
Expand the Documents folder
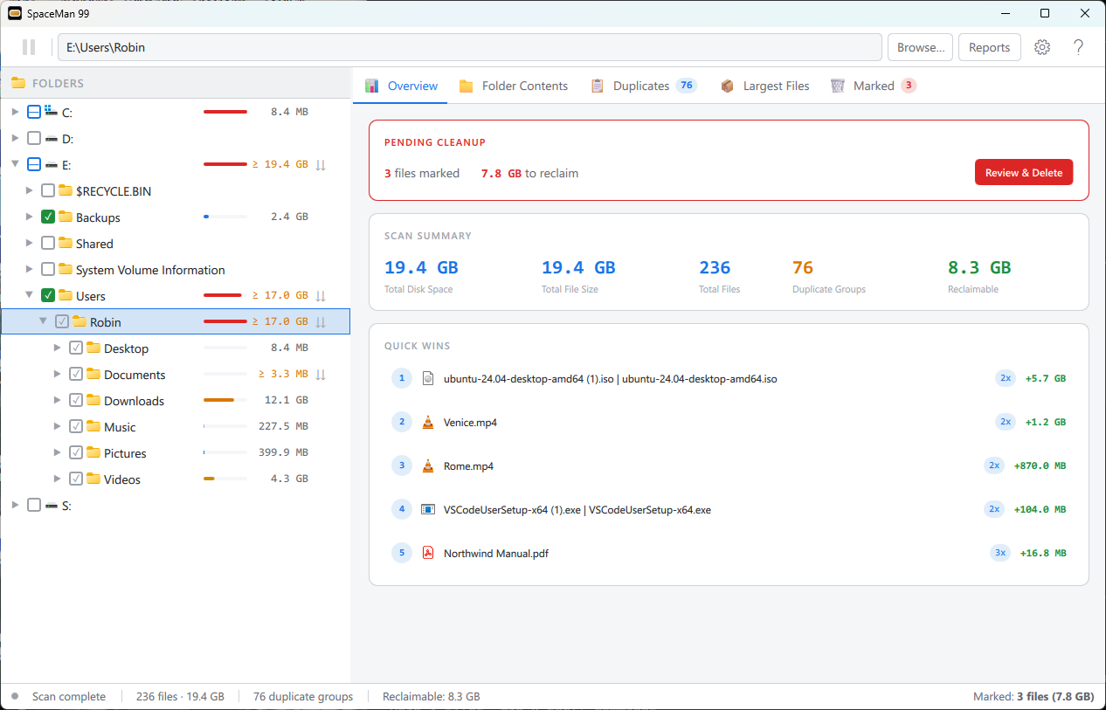point(57,374)
